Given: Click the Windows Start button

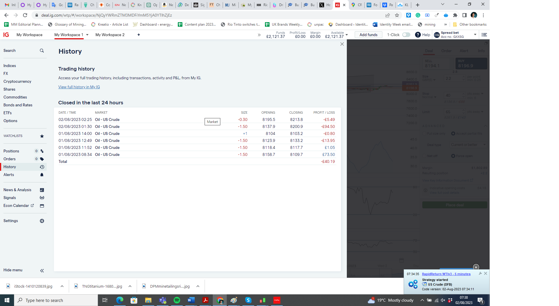Looking at the screenshot, I should coord(7,300).
